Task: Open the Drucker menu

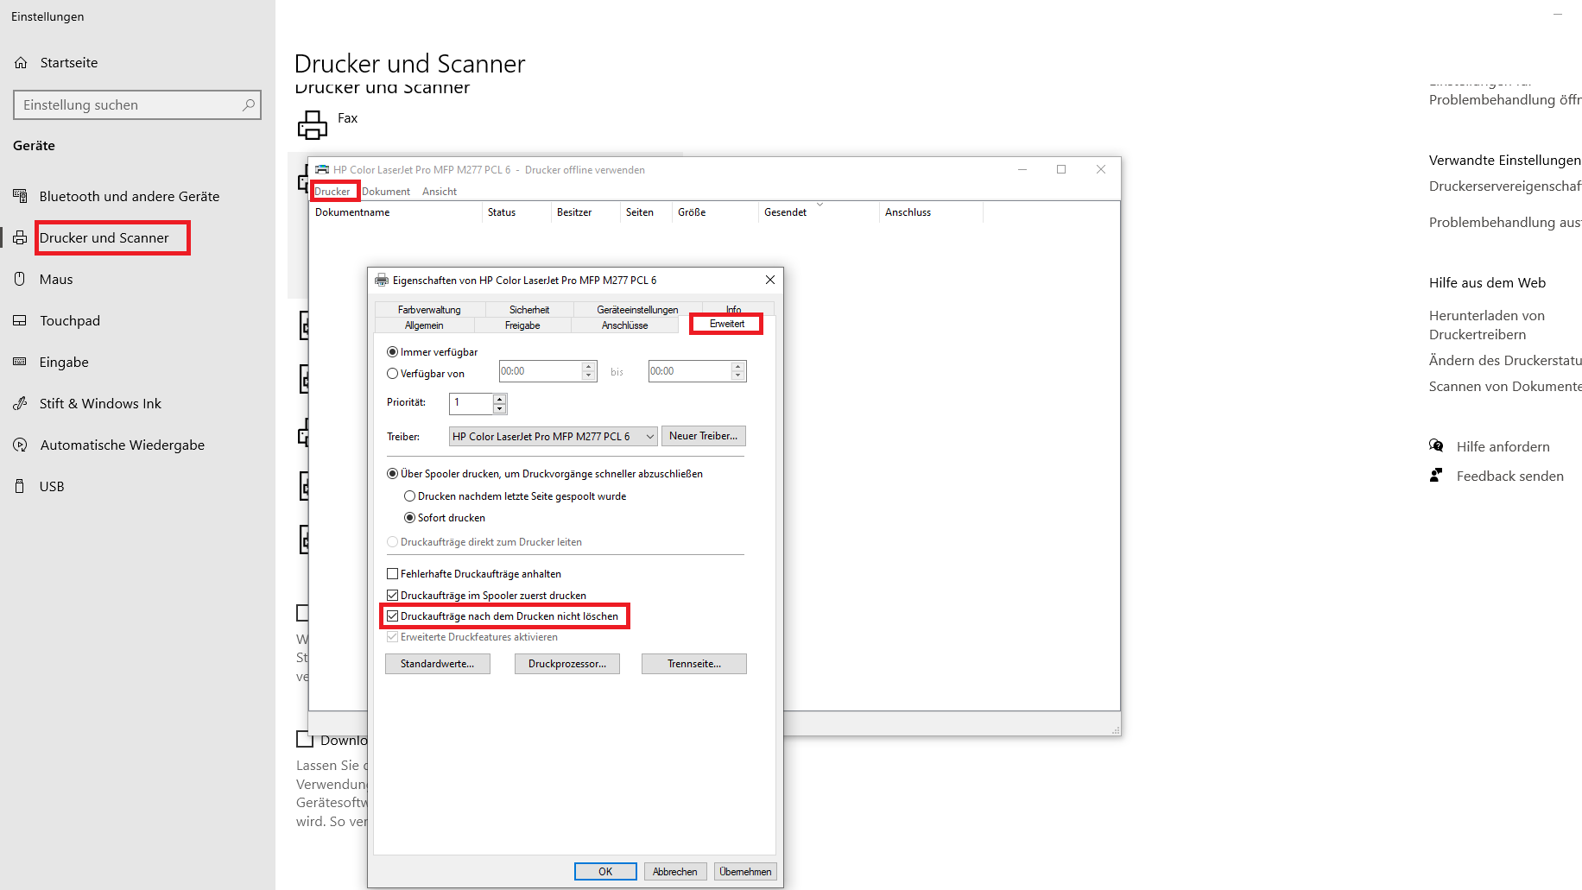Action: click(332, 192)
